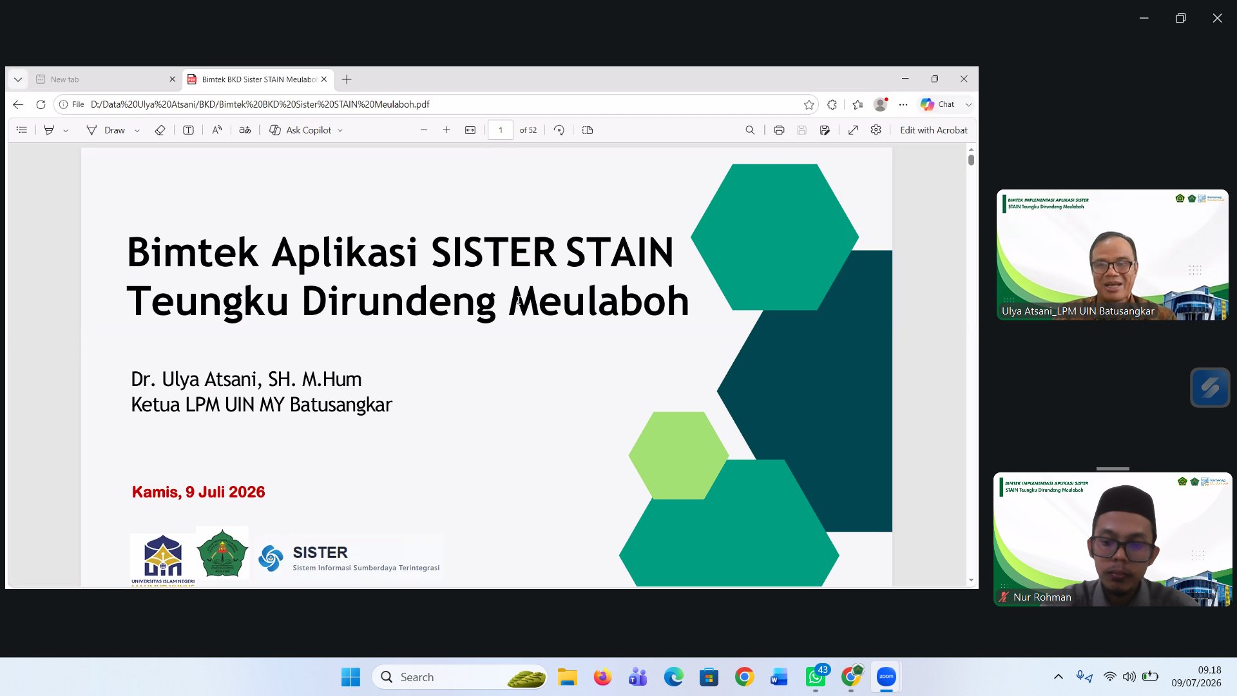Image resolution: width=1237 pixels, height=696 pixels.
Task: Open the browser Extensions icon
Action: click(x=832, y=104)
